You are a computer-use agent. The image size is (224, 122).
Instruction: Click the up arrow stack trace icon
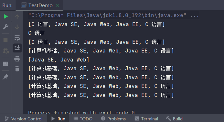point(17,17)
